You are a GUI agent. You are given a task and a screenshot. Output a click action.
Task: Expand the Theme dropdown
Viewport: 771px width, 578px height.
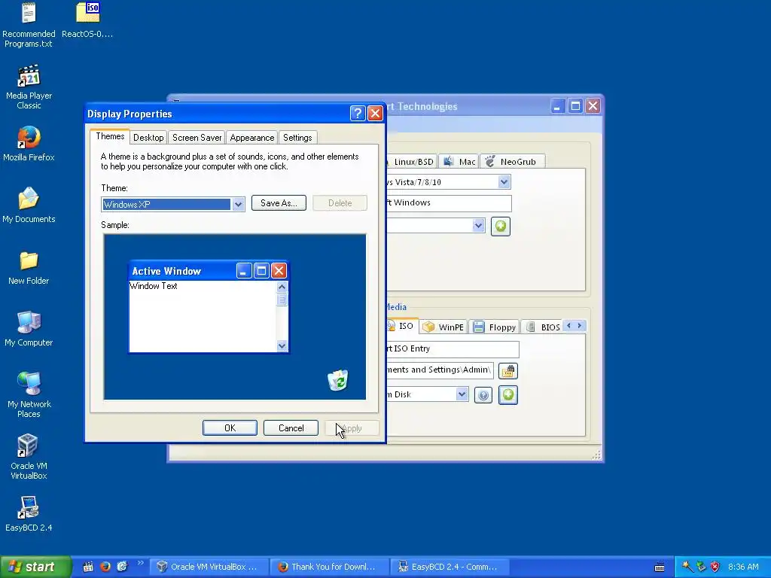pos(238,205)
